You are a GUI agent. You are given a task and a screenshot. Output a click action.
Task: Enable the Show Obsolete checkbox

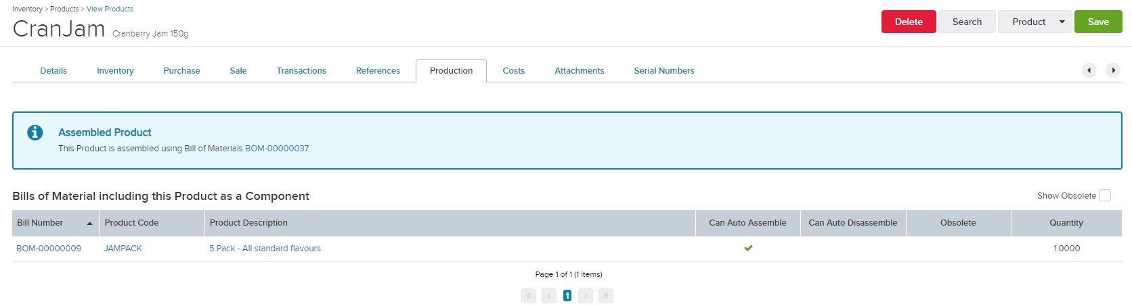click(1105, 195)
